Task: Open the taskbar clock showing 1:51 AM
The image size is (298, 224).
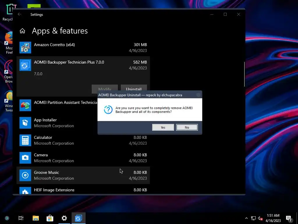Action: [x=273, y=218]
